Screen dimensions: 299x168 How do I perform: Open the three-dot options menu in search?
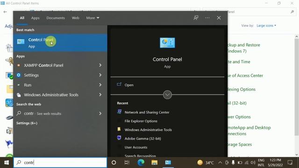tap(207, 18)
